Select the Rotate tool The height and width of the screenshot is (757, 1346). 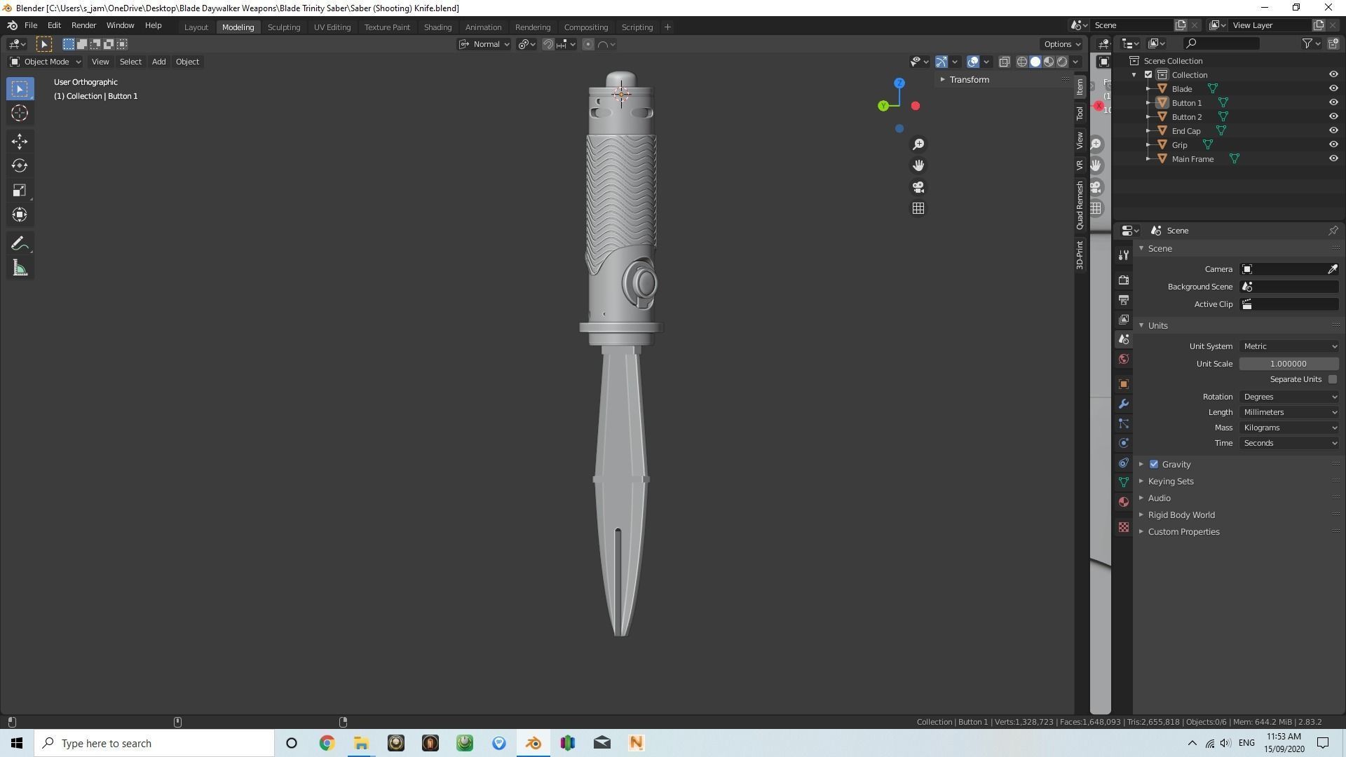[x=20, y=166]
